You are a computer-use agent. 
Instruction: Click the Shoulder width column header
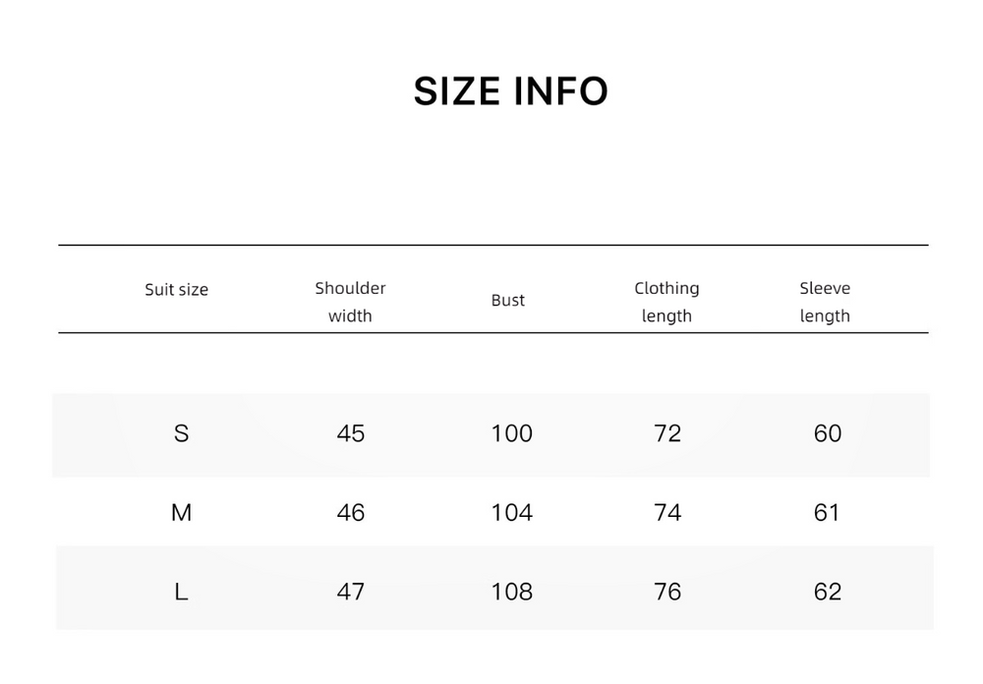pos(350,302)
